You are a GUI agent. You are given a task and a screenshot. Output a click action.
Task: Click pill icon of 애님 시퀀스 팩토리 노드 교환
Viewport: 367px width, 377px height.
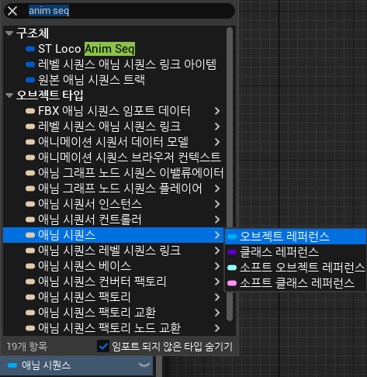30,328
